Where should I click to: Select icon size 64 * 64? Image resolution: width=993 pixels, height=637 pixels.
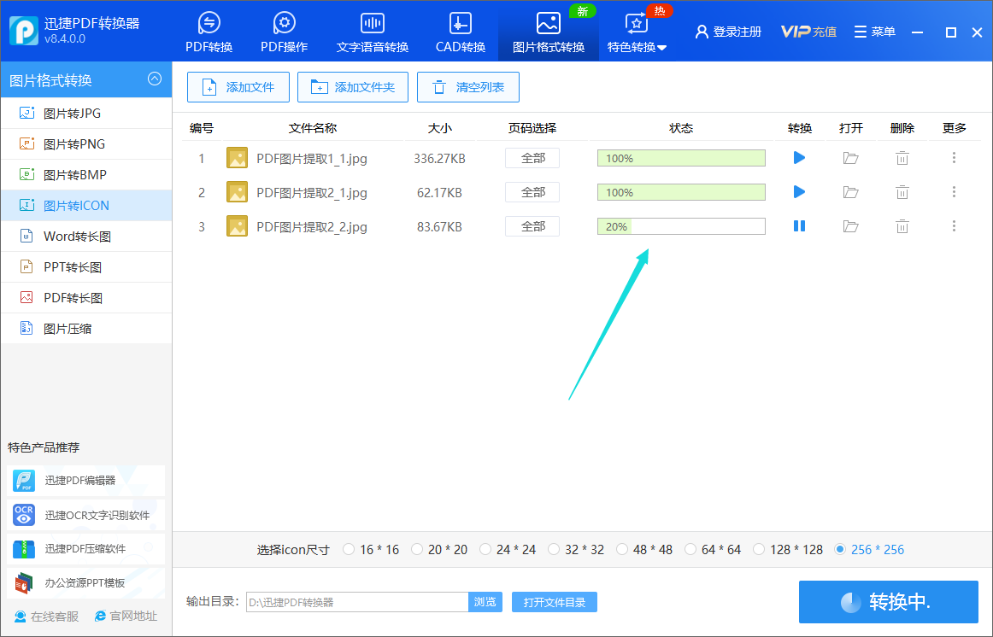pyautogui.click(x=690, y=549)
